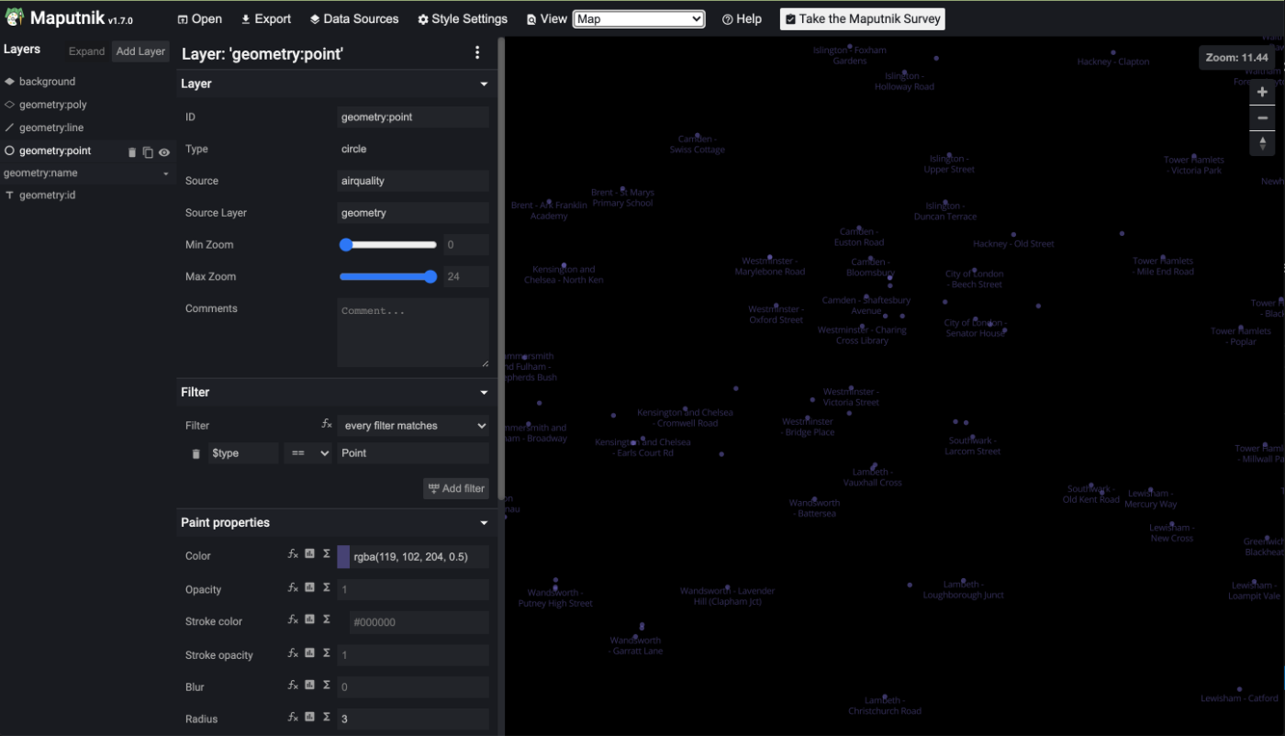The width and height of the screenshot is (1285, 736).
Task: Click the sigma zoom icon for Blur
Action: click(327, 686)
